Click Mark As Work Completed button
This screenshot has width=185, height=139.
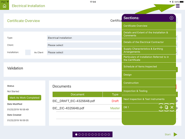click(25, 98)
